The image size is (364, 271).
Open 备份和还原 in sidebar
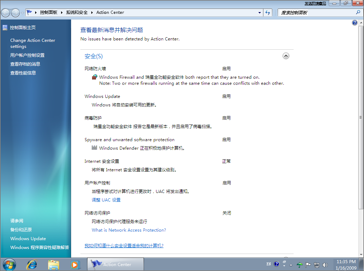[21, 229]
